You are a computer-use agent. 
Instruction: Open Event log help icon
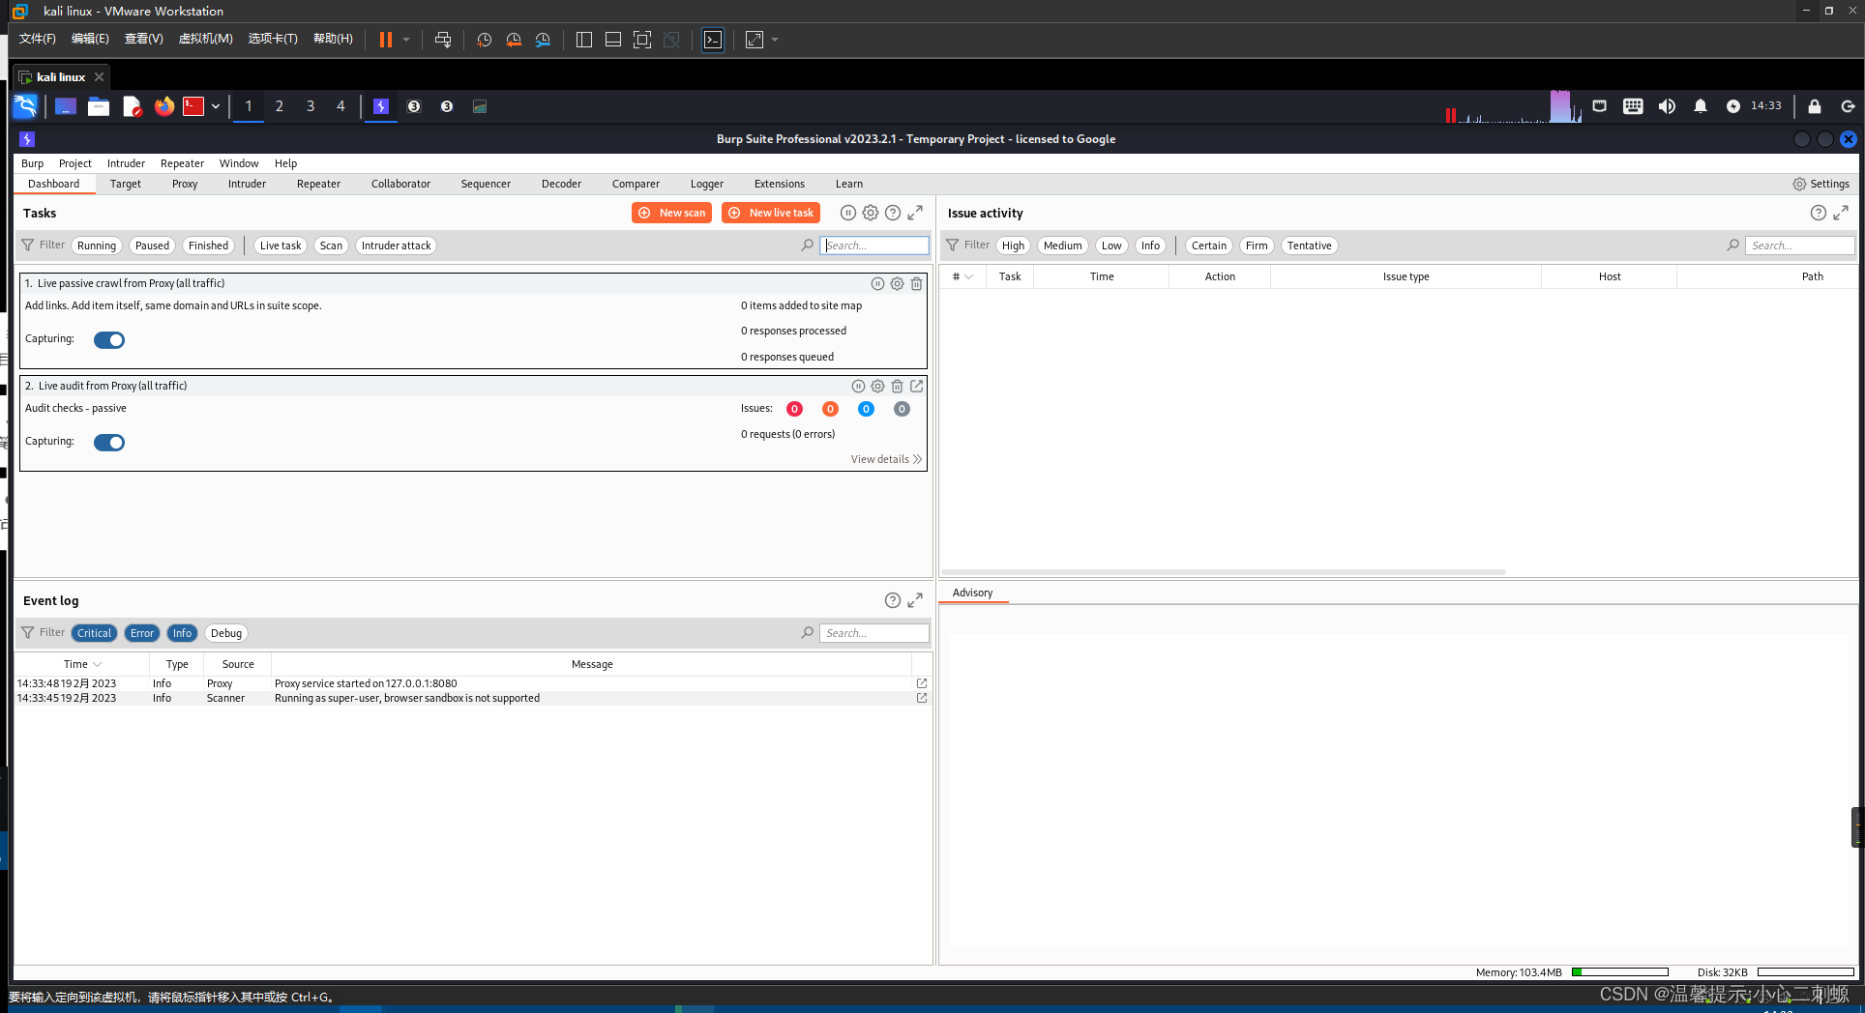[893, 600]
